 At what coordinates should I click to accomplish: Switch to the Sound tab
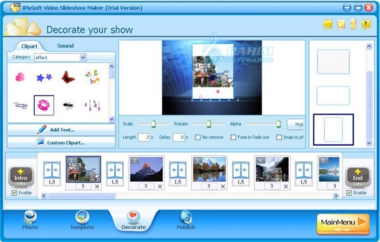65,46
